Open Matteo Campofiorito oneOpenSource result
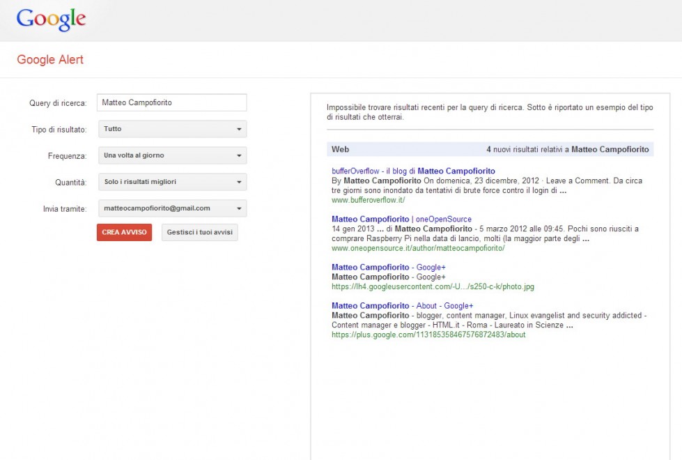 coord(401,220)
